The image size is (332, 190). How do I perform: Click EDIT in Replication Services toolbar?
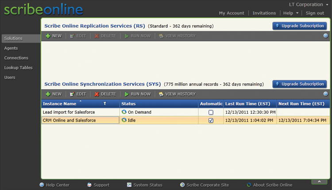click(x=78, y=36)
